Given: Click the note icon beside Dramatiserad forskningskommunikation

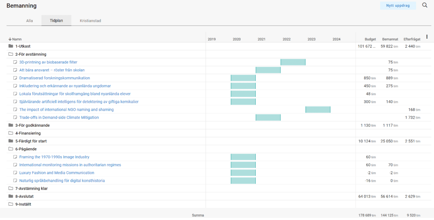Looking at the screenshot, I should click(15, 78).
